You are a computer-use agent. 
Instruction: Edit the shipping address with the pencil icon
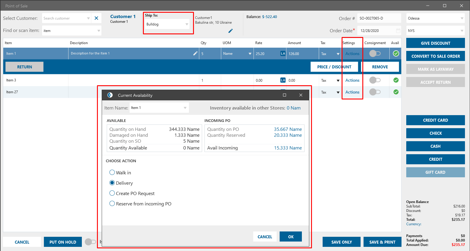click(230, 31)
